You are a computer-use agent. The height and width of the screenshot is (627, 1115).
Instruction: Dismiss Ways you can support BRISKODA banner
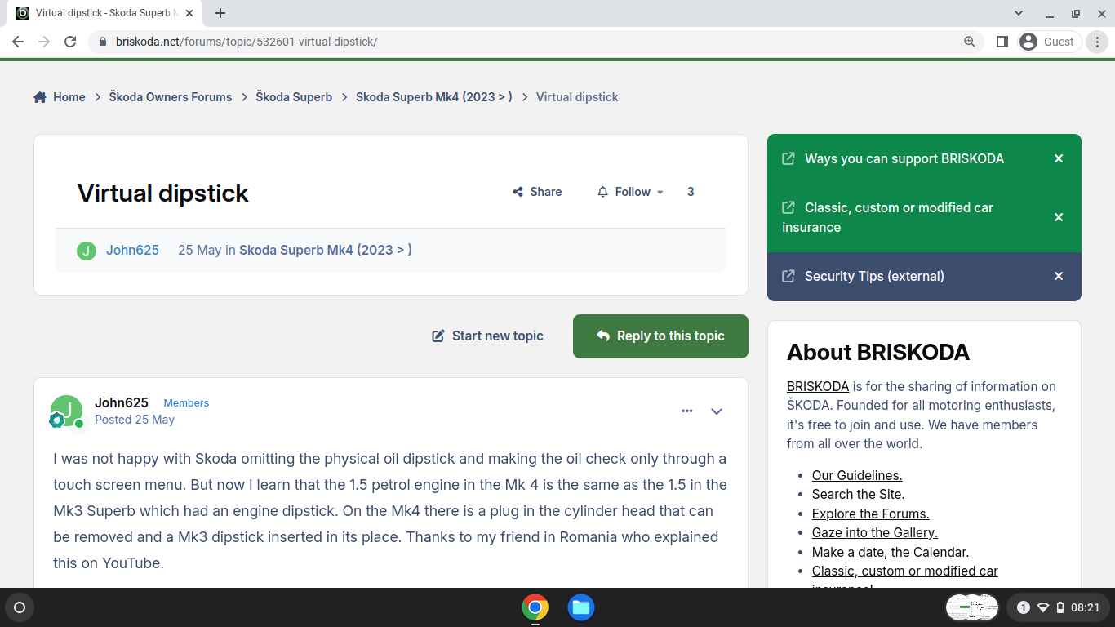pos(1059,159)
